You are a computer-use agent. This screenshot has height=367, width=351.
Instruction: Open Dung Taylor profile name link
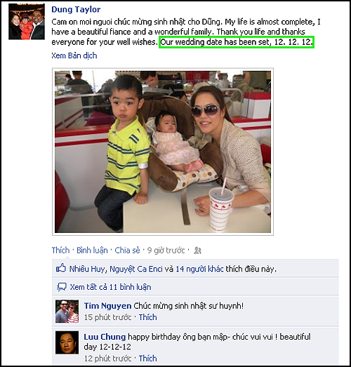click(76, 9)
